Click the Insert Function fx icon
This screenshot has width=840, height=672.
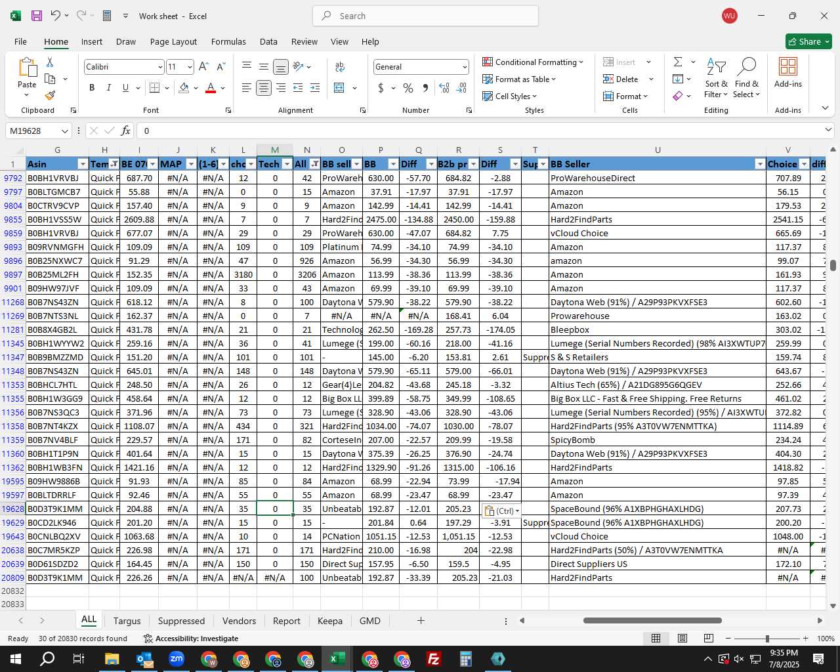[126, 131]
